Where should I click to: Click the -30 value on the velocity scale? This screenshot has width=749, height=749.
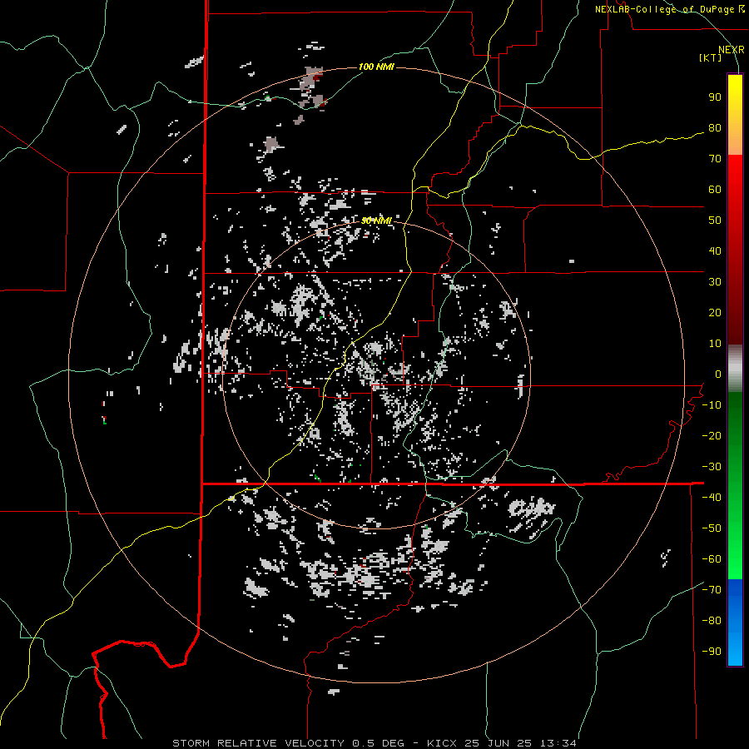coord(712,467)
